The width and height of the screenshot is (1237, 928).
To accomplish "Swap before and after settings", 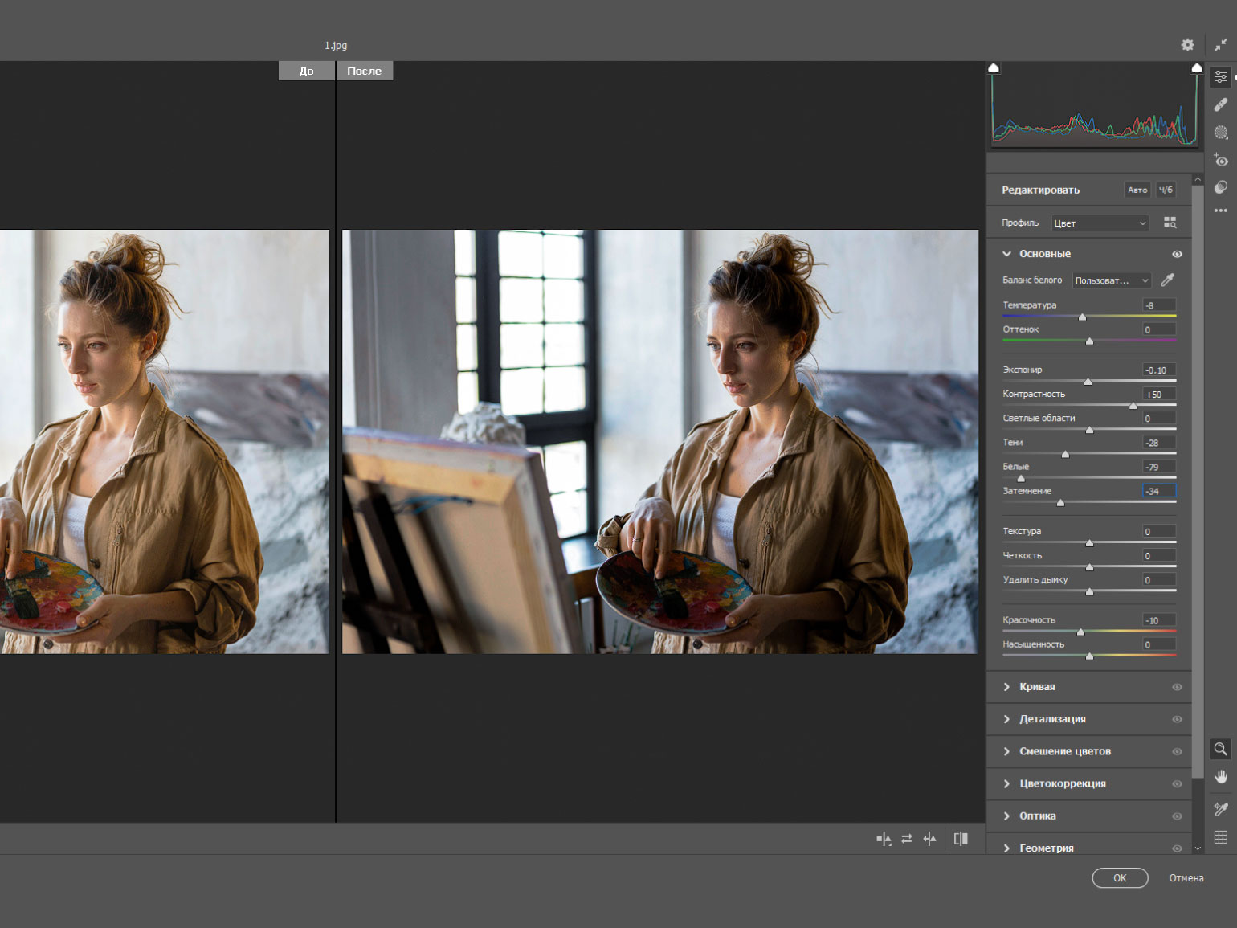I will (x=906, y=839).
